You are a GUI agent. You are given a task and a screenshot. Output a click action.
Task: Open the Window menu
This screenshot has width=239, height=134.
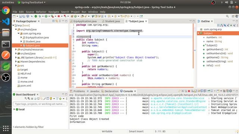(x=93, y=12)
